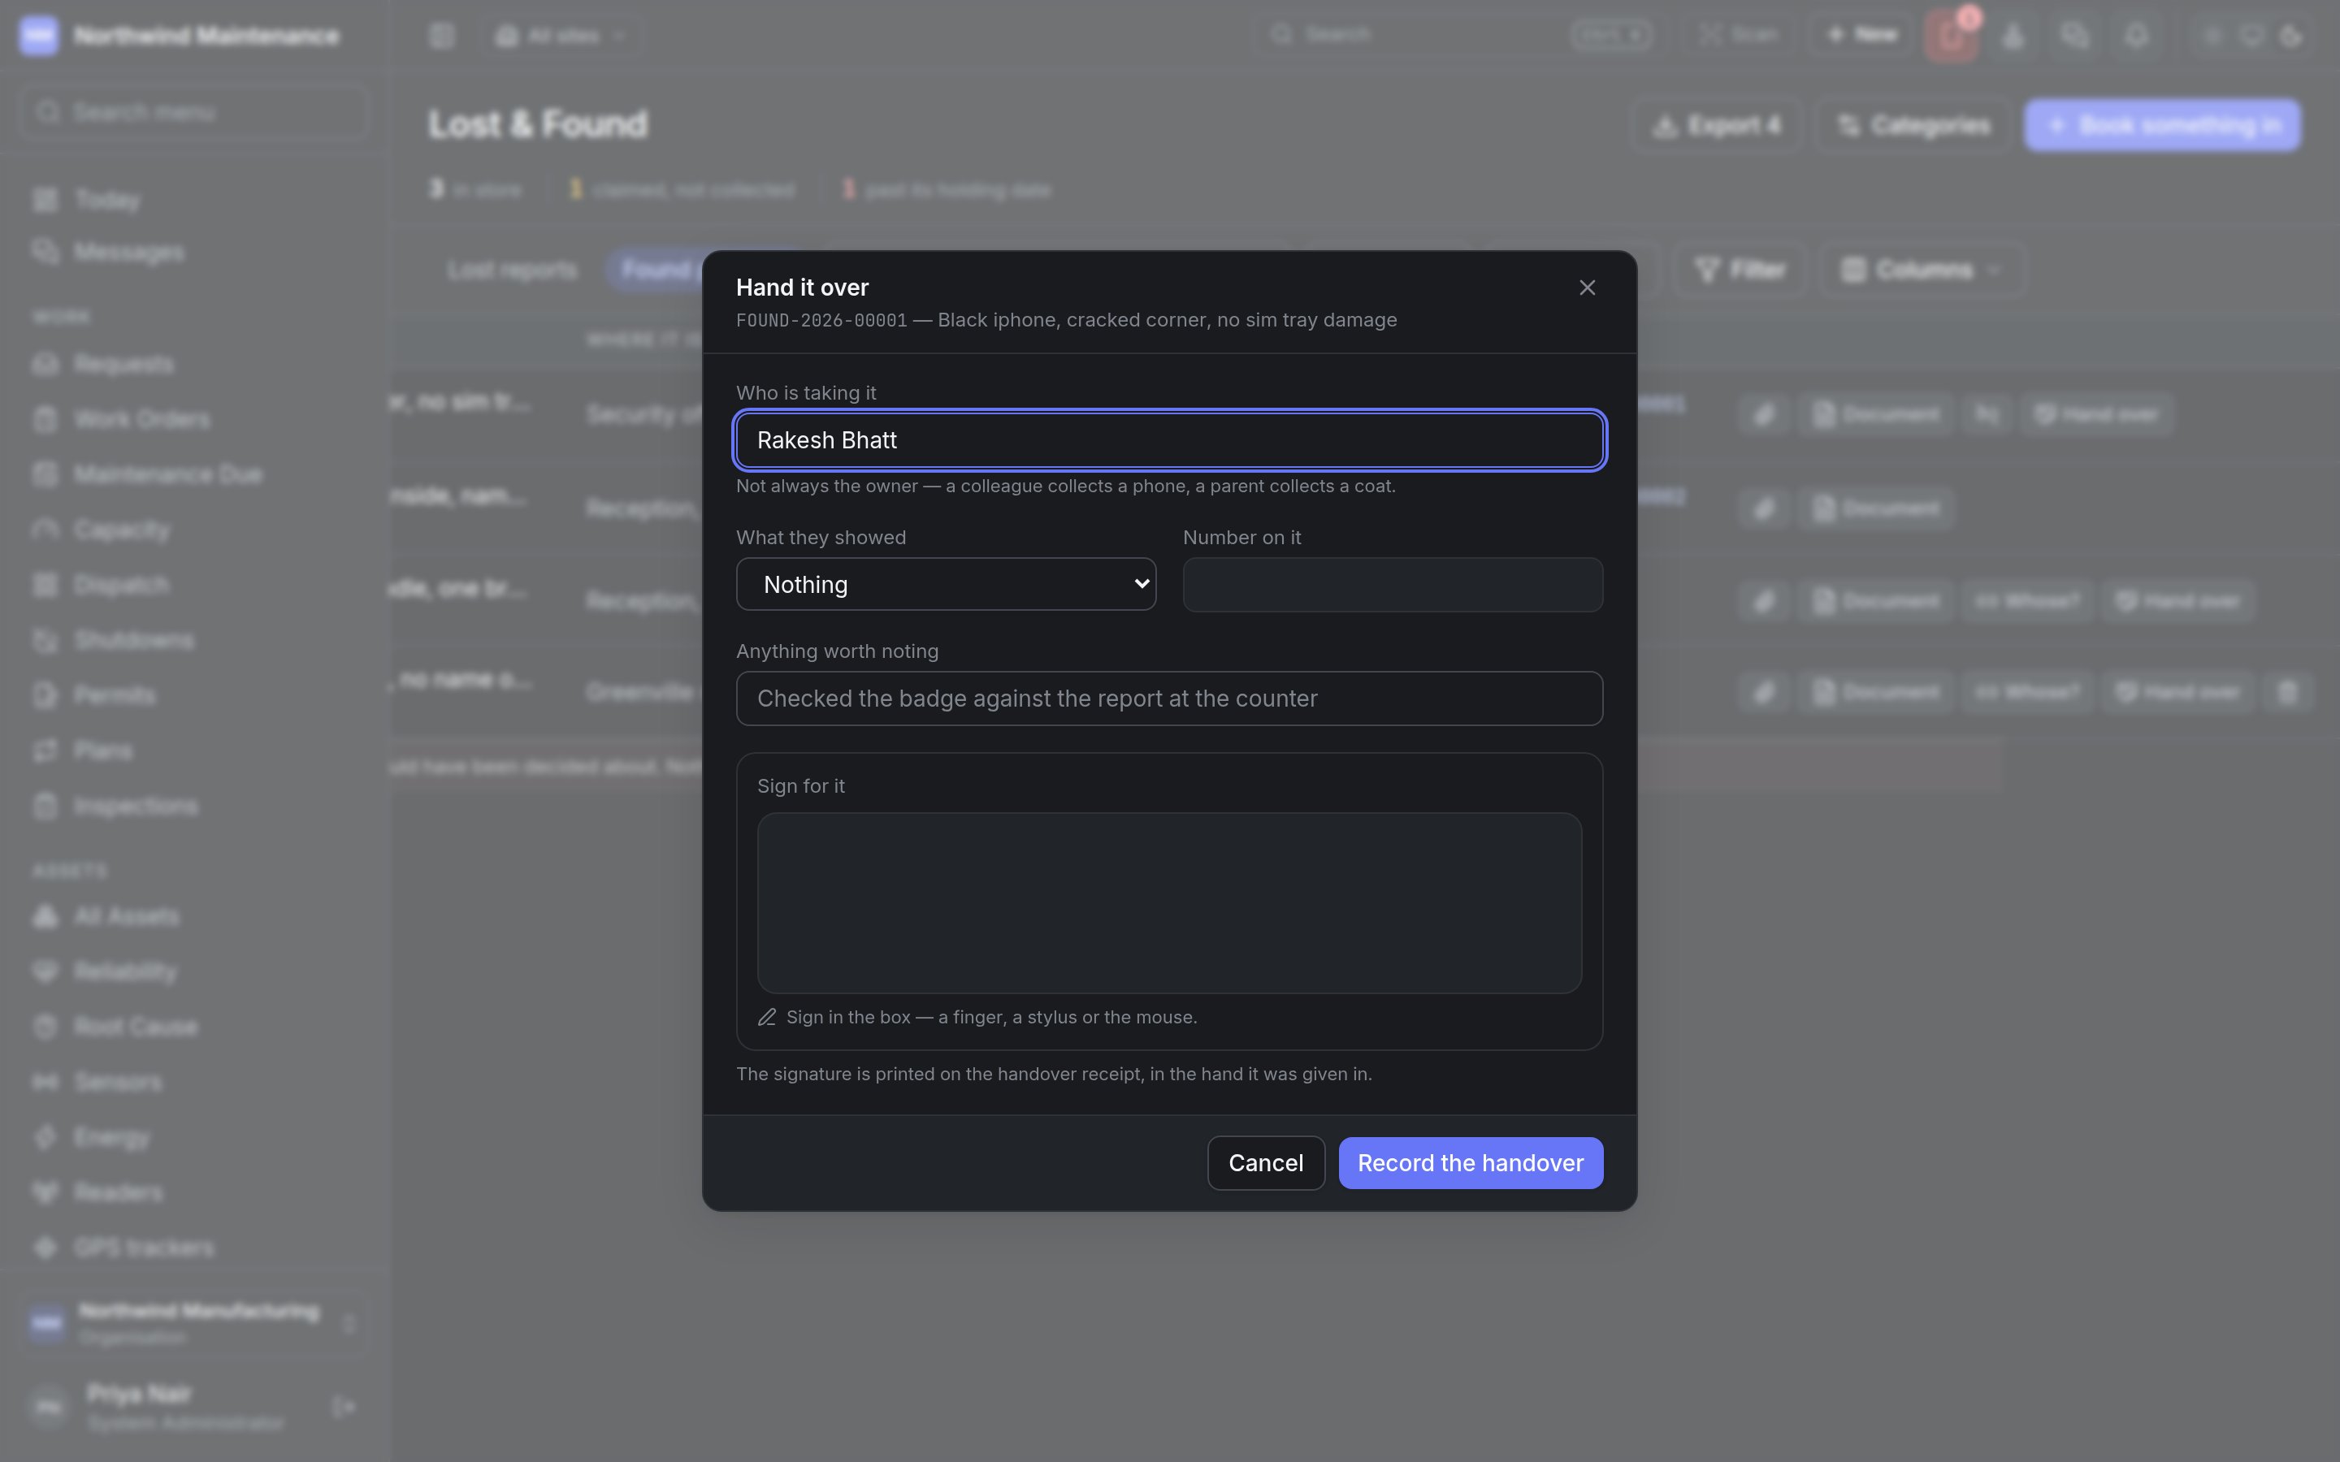2340x1462 pixels.
Task: Expand the Northwind Manufacturing organisation switcher
Action: click(193, 1323)
